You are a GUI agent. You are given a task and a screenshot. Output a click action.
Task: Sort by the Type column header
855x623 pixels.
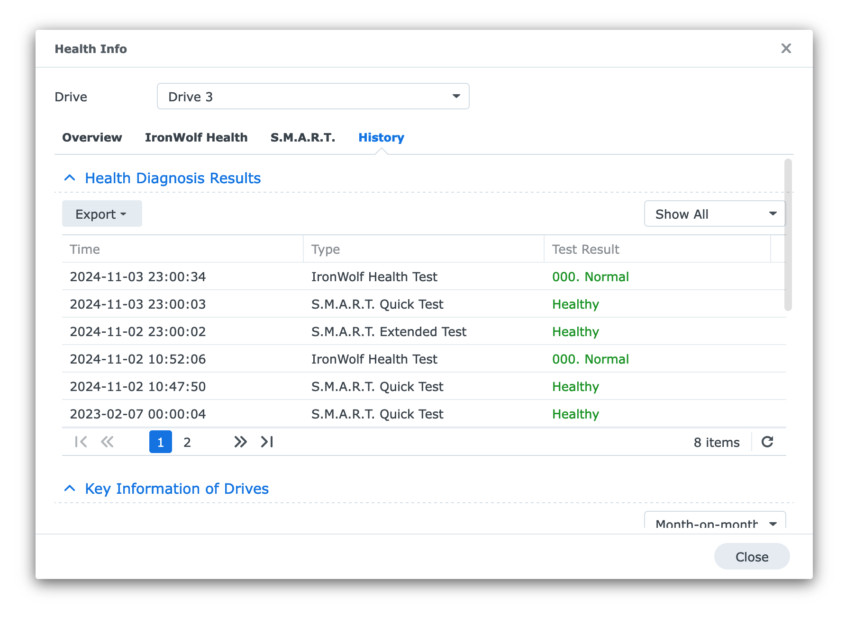(x=424, y=249)
